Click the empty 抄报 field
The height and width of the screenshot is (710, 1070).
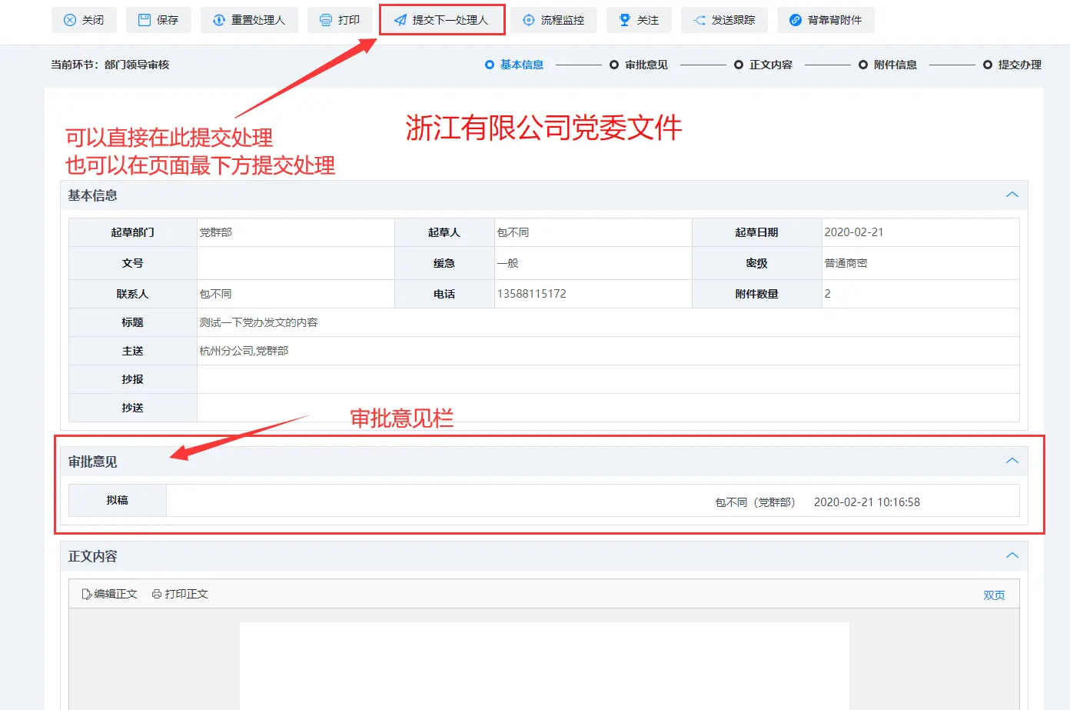(608, 379)
